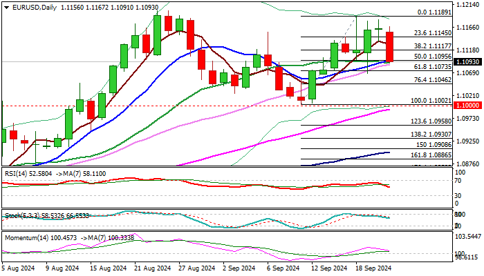
Task: Select Momentum(14) 100.4573 indicator label
Action: tap(40, 238)
